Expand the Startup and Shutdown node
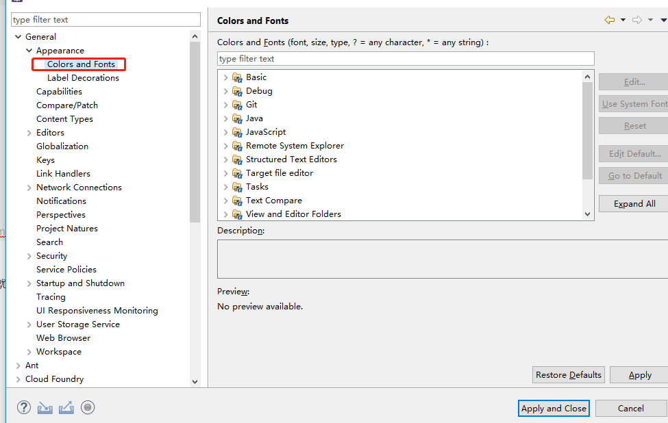Viewport: 668px width, 423px height. 29,283
